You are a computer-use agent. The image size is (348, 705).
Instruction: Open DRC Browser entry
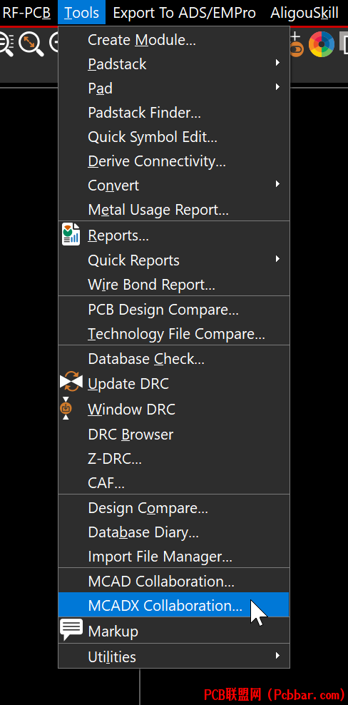[x=173, y=434]
